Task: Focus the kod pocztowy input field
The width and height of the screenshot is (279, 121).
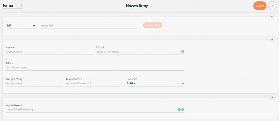Action: [34, 83]
